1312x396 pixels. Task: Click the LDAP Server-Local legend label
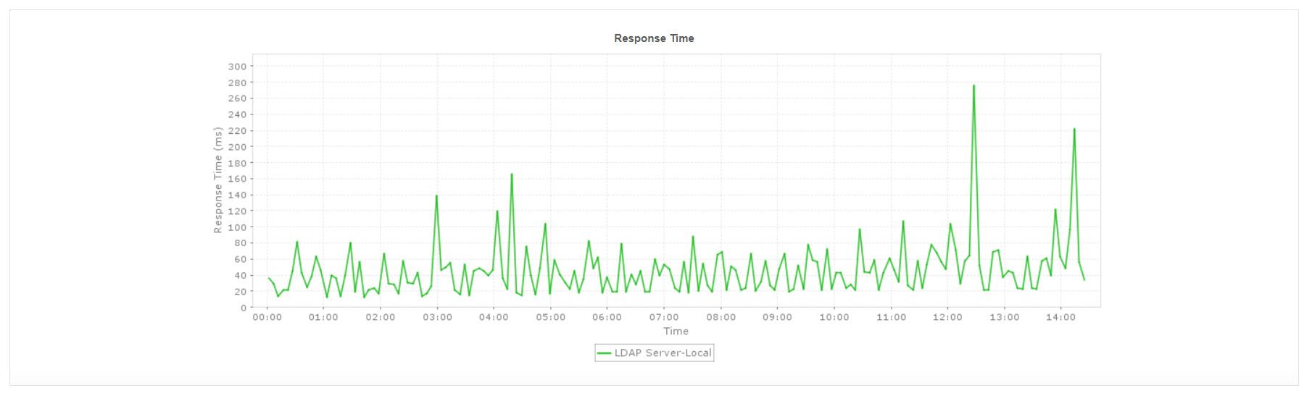(x=663, y=353)
